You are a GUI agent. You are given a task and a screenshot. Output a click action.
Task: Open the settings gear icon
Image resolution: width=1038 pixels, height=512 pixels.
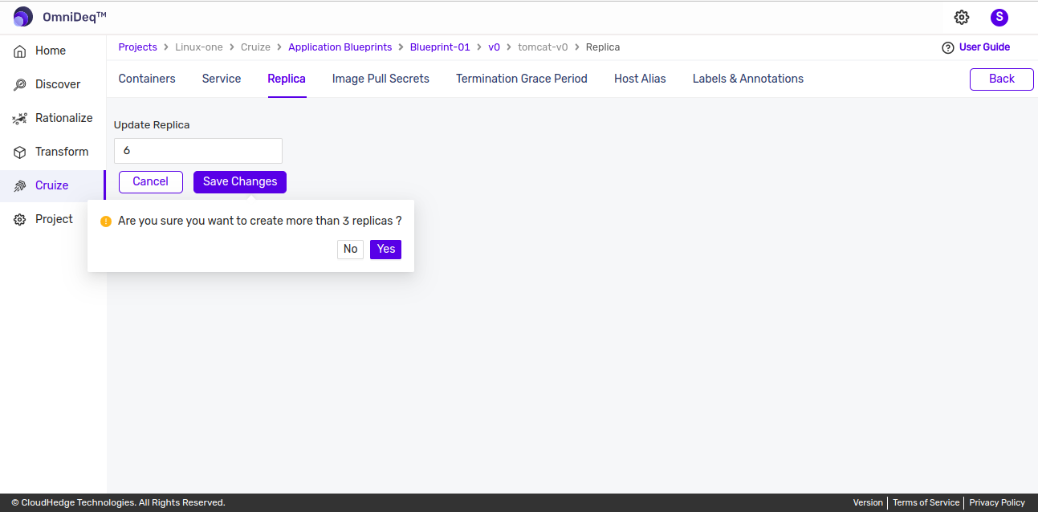pos(962,17)
